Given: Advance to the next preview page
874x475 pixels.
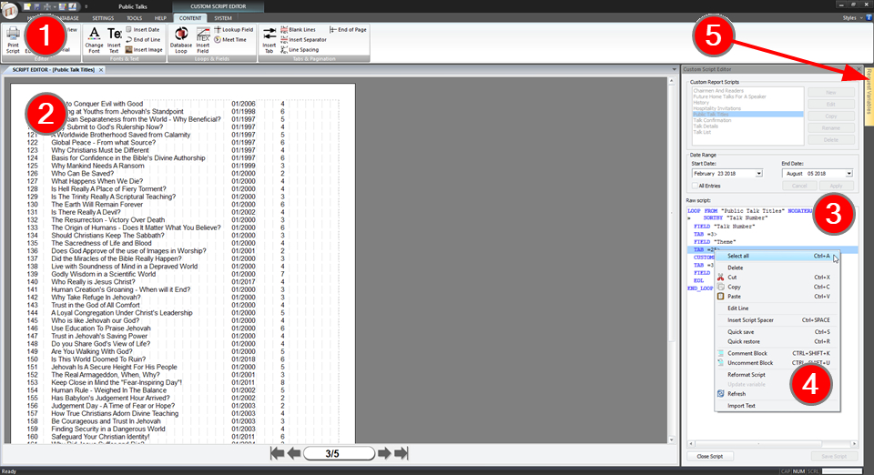Looking at the screenshot, I should [x=384, y=453].
